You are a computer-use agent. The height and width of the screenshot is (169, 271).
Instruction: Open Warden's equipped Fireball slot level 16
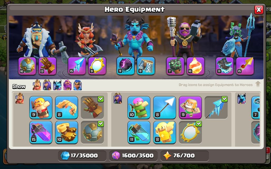[195, 66]
